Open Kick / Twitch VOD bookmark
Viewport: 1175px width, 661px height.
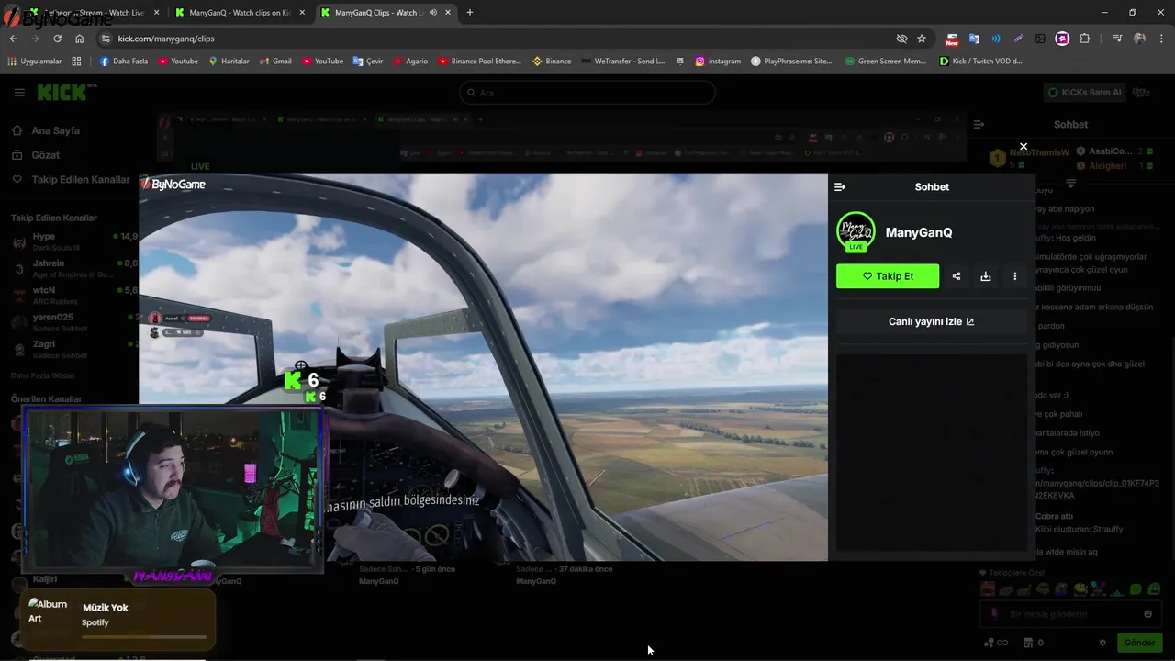pos(980,61)
